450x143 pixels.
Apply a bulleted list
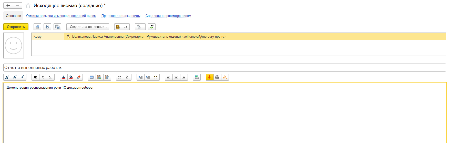point(120,77)
